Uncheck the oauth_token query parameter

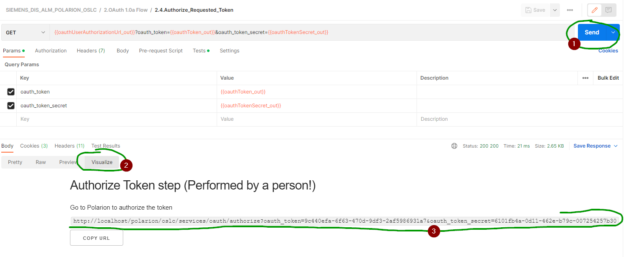(10, 91)
